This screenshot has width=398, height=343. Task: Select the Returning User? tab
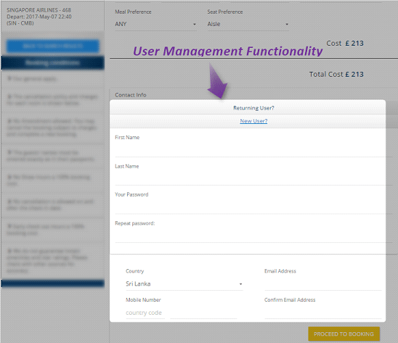[253, 108]
